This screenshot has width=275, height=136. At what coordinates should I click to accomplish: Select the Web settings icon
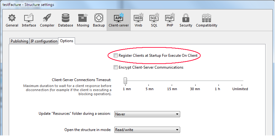pos(138,20)
